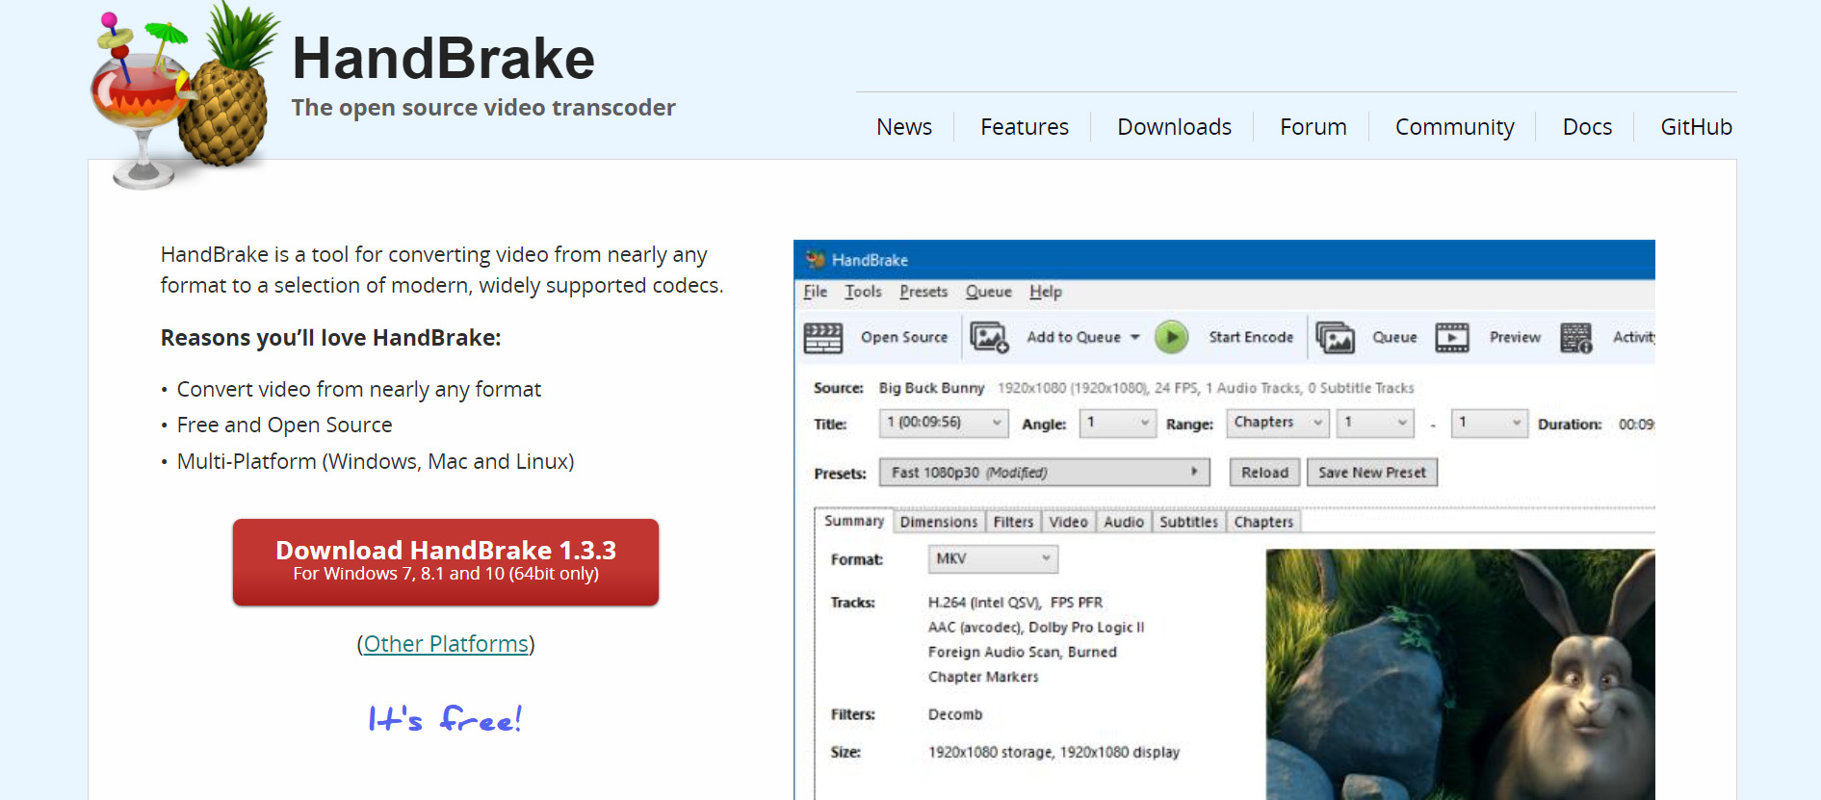Click the Reload preset button
The height and width of the screenshot is (800, 1821).
[x=1264, y=473]
